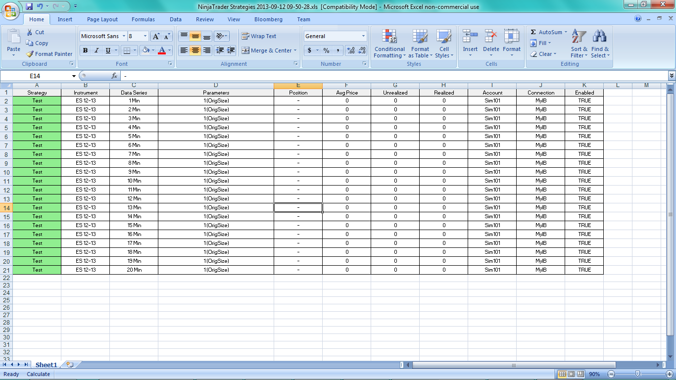Open the Bloomberg ribbon tab
Screen dimensions: 676x380
coord(268,19)
